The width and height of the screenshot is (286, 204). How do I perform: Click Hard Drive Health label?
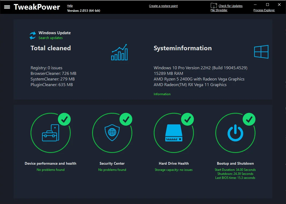point(174,163)
